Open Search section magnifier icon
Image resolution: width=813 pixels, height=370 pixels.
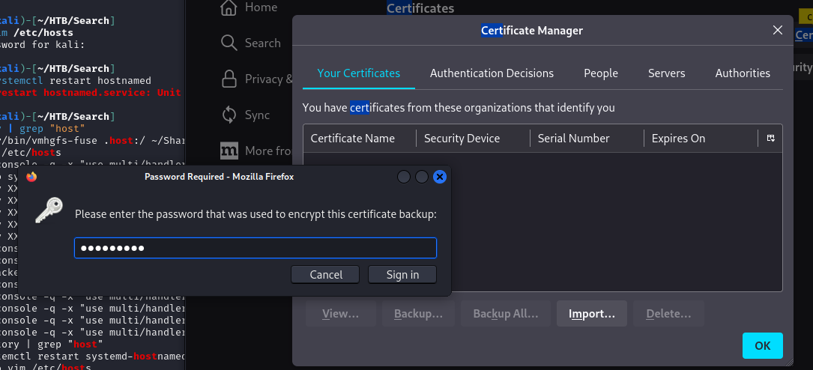tap(229, 43)
